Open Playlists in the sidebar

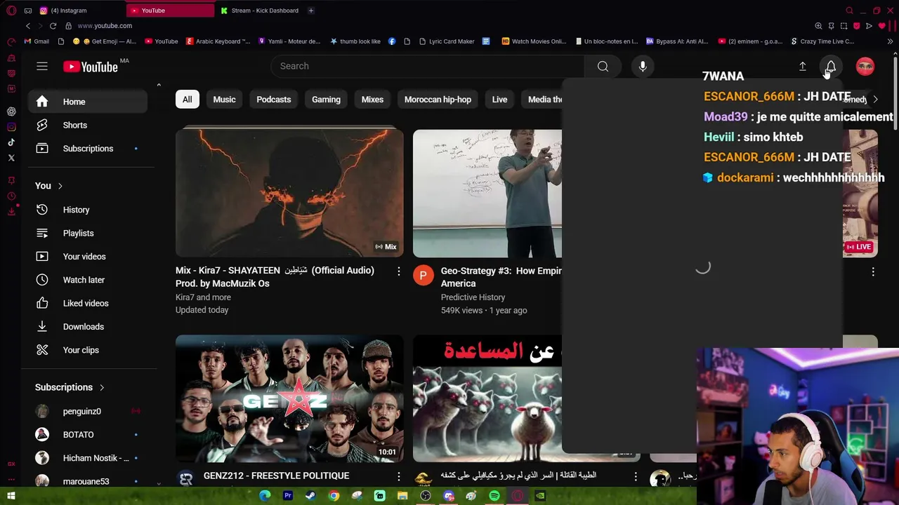click(x=88, y=233)
